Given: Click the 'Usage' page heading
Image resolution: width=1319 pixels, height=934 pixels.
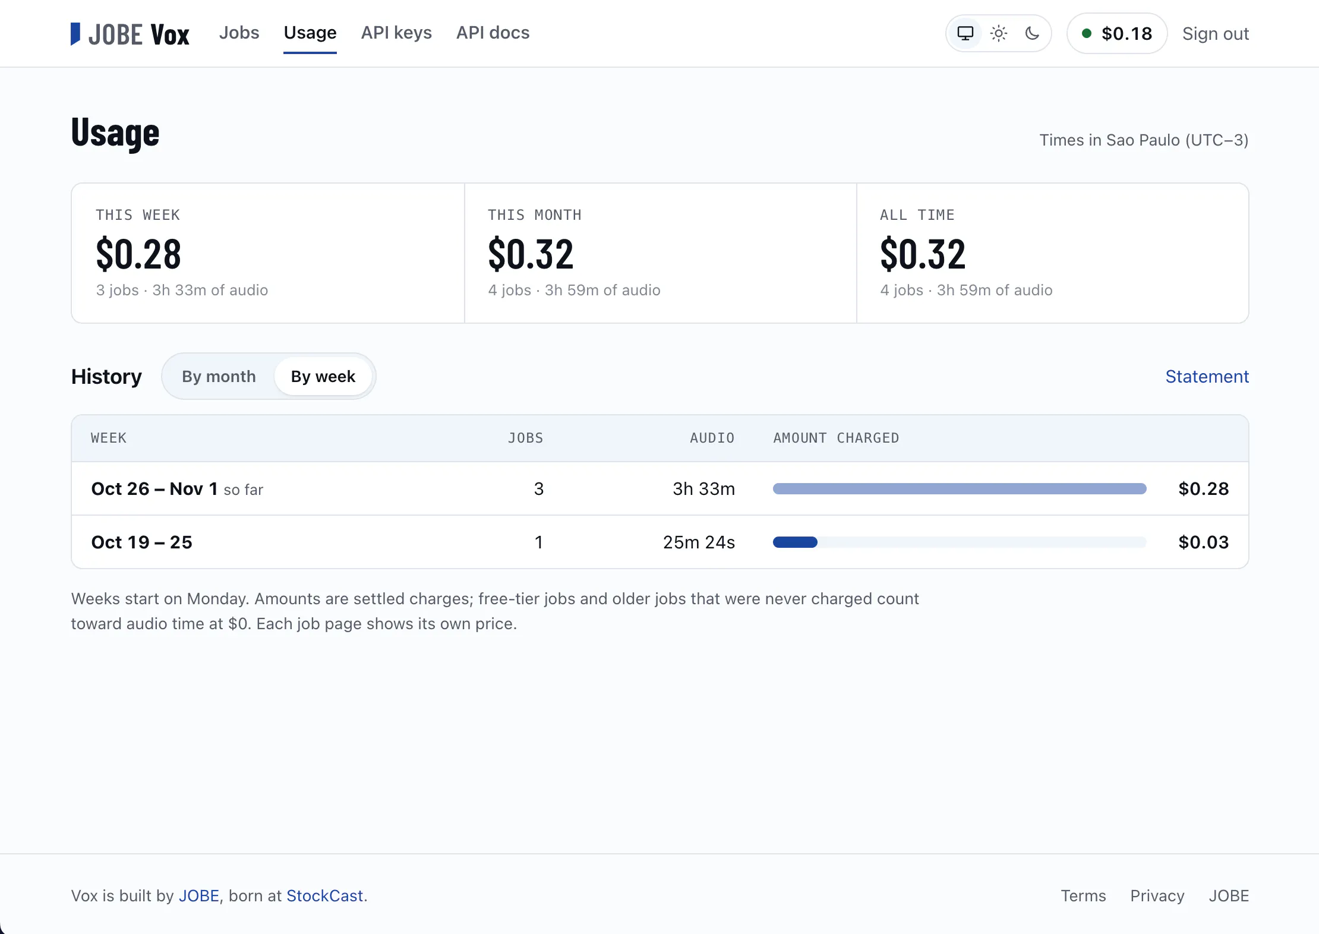Looking at the screenshot, I should pos(115,133).
